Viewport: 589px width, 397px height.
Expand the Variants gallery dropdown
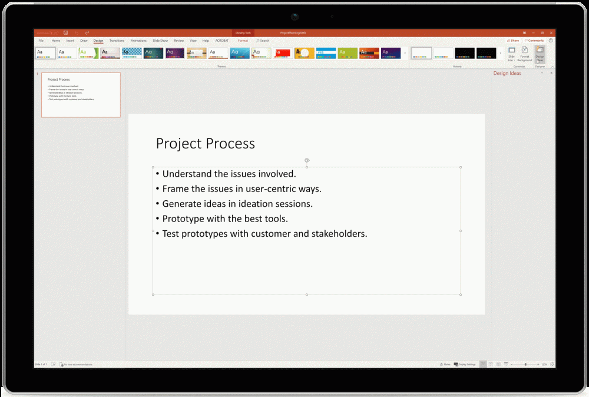pos(501,53)
